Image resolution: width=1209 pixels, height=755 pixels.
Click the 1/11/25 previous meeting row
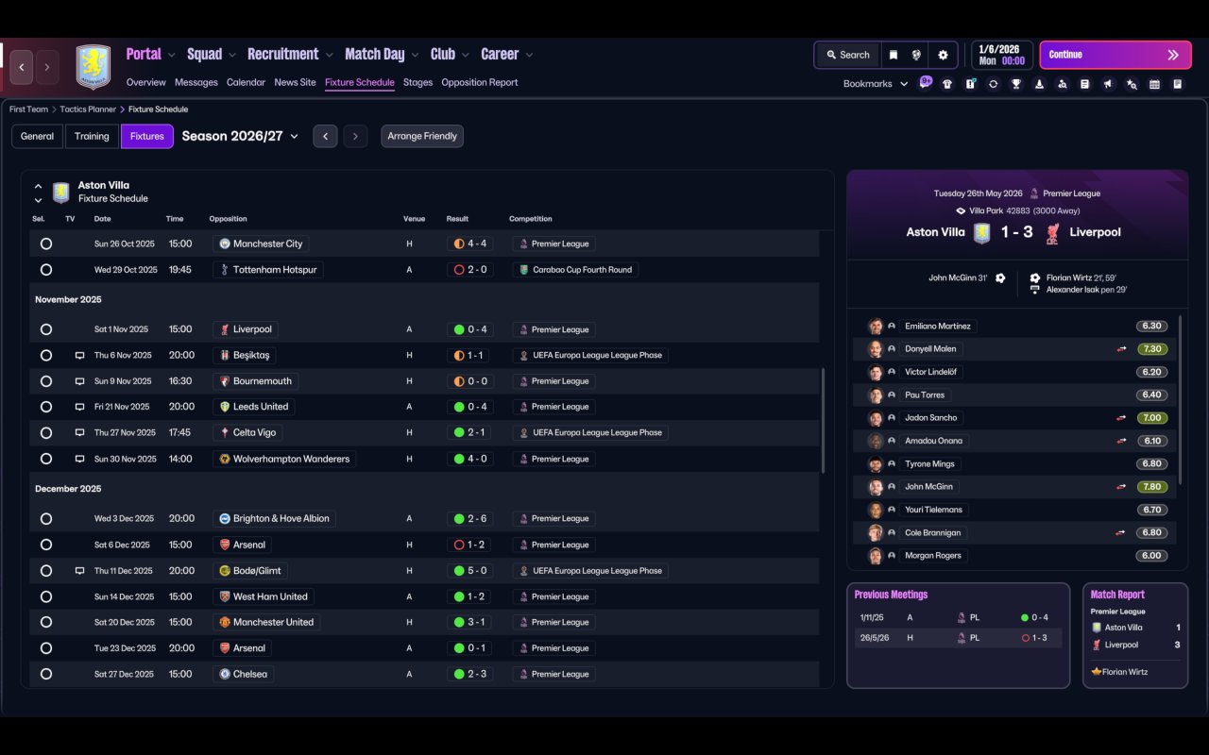958,617
